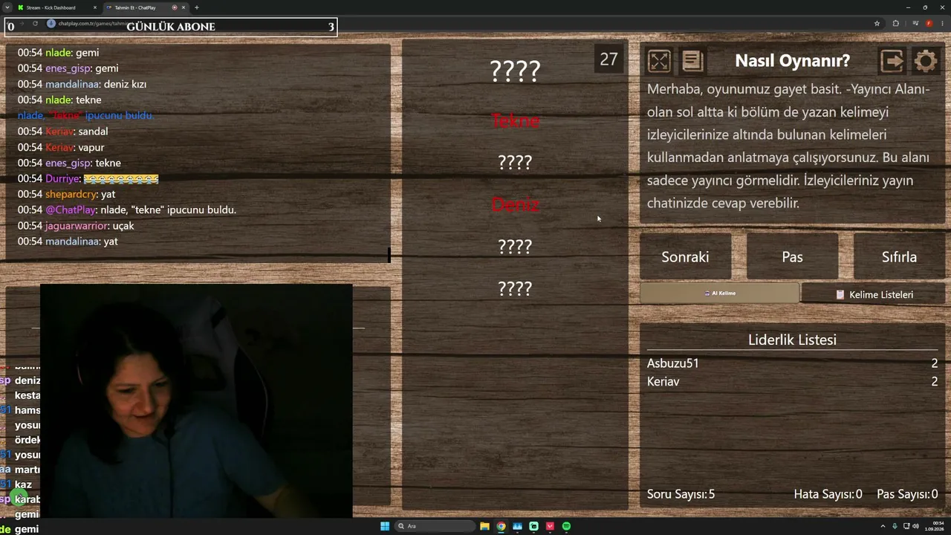Open the blue Photos-style taskbar icon
The image size is (951, 535).
point(517,526)
